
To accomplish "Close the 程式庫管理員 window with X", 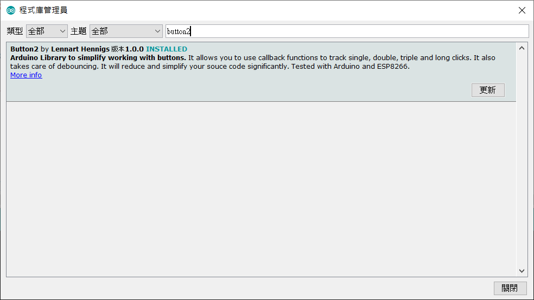I will 522,10.
